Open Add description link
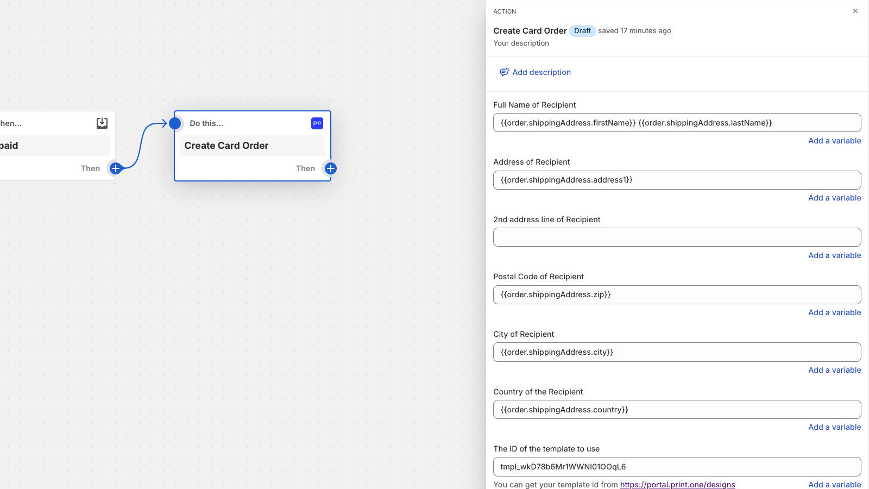This screenshot has height=489, width=869. tap(541, 72)
